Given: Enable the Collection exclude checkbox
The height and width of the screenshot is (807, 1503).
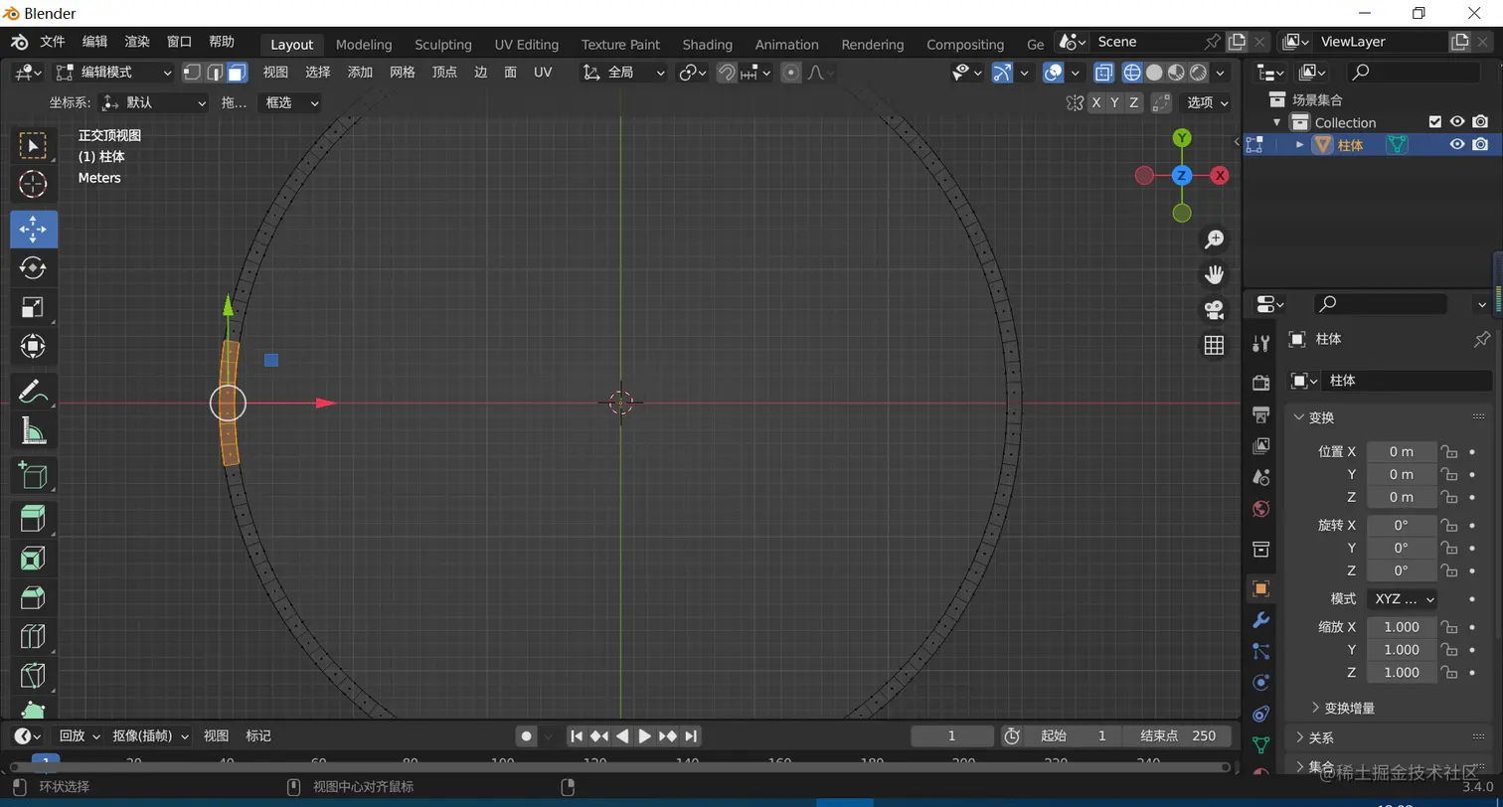Looking at the screenshot, I should click(x=1434, y=121).
